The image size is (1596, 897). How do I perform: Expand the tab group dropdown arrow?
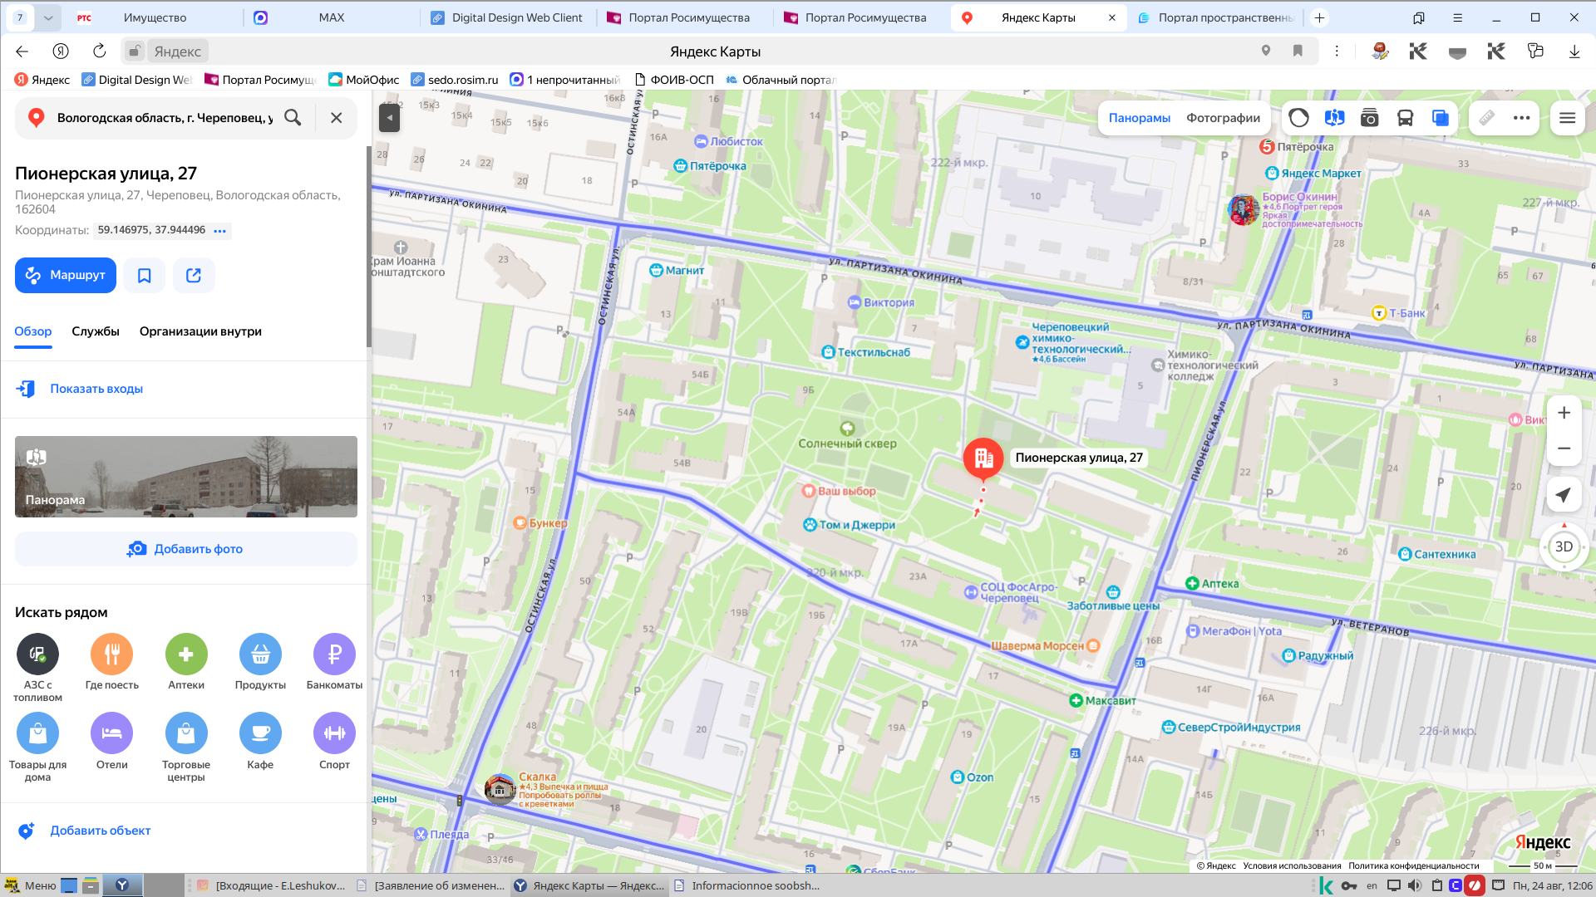(48, 17)
